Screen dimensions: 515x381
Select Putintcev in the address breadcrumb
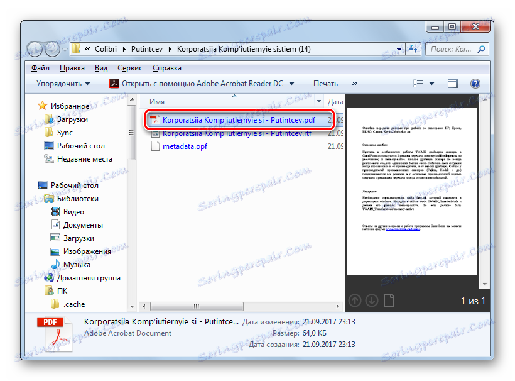tap(147, 49)
